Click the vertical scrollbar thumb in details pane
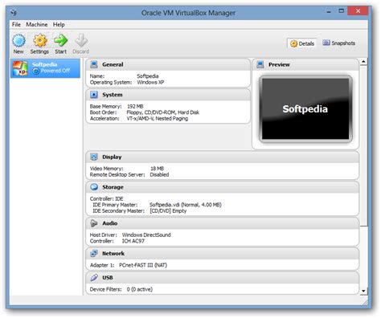 tap(363, 146)
